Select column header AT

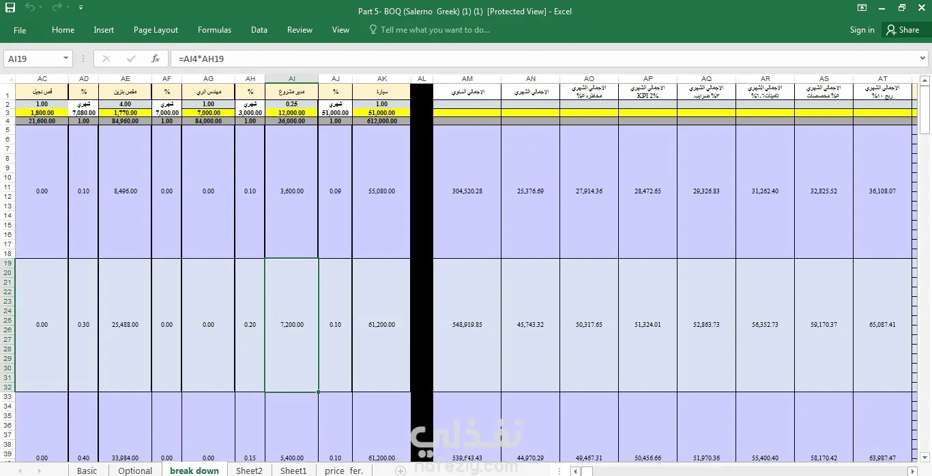[x=882, y=79]
